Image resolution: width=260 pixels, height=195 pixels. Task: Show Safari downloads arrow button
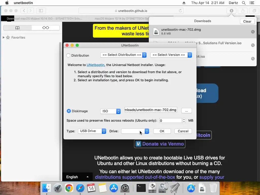pos(232,11)
